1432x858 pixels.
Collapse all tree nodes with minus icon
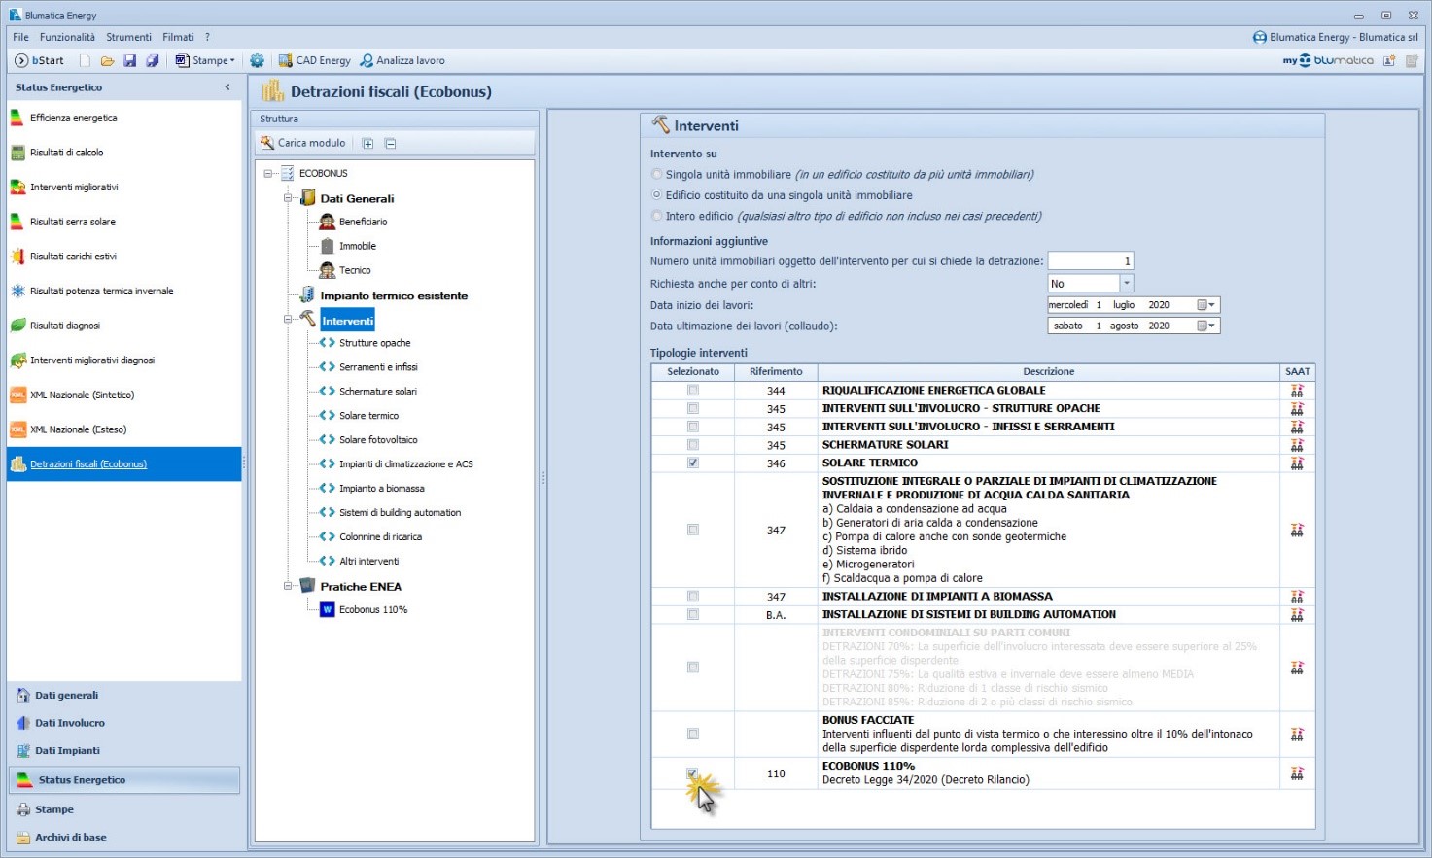tap(390, 143)
